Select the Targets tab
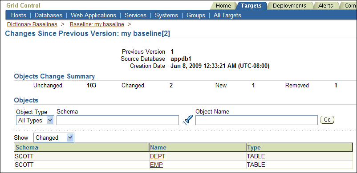Viewport: 357px width, 173px height. pos(251,5)
